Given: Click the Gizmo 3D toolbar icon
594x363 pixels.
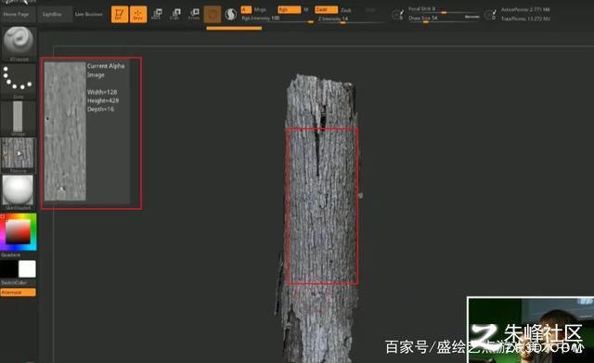Looking at the screenshot, I should tap(213, 15).
